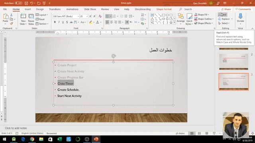Click the Find button in Editing

222,15
